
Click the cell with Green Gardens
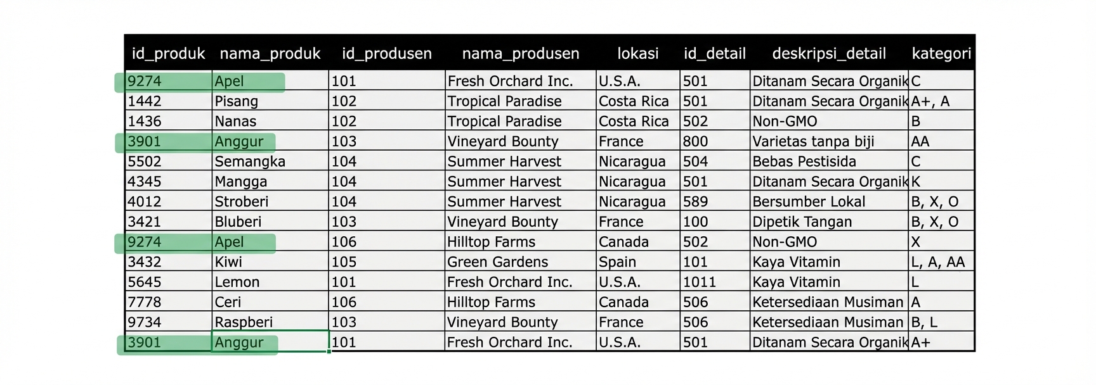pos(520,262)
